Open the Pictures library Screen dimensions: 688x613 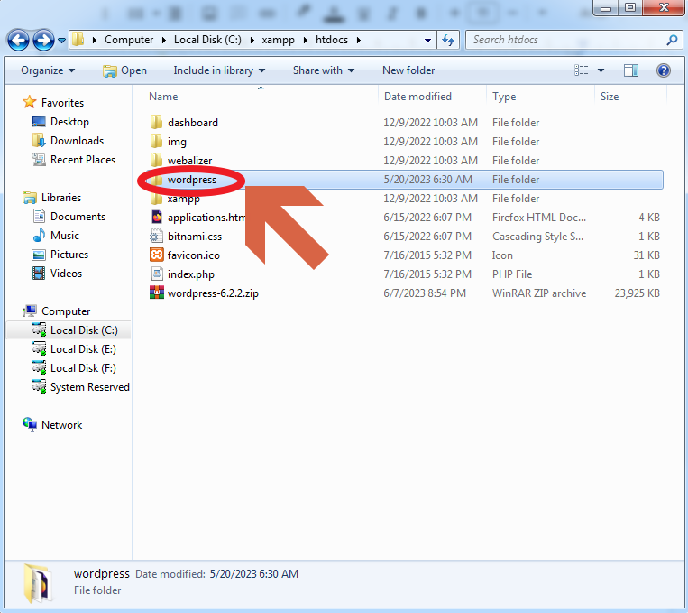click(x=69, y=254)
